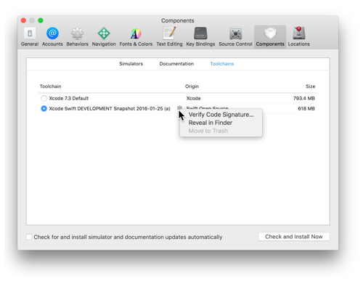Click the Xcode Swift DEVELOPMENT Snapshot label
This screenshot has width=363, height=281.
click(110, 108)
